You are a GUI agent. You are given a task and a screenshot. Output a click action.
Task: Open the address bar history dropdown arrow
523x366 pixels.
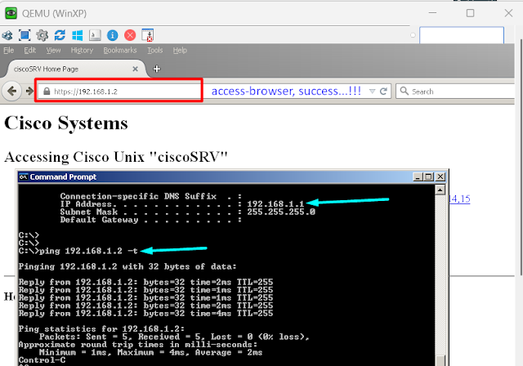(x=373, y=91)
